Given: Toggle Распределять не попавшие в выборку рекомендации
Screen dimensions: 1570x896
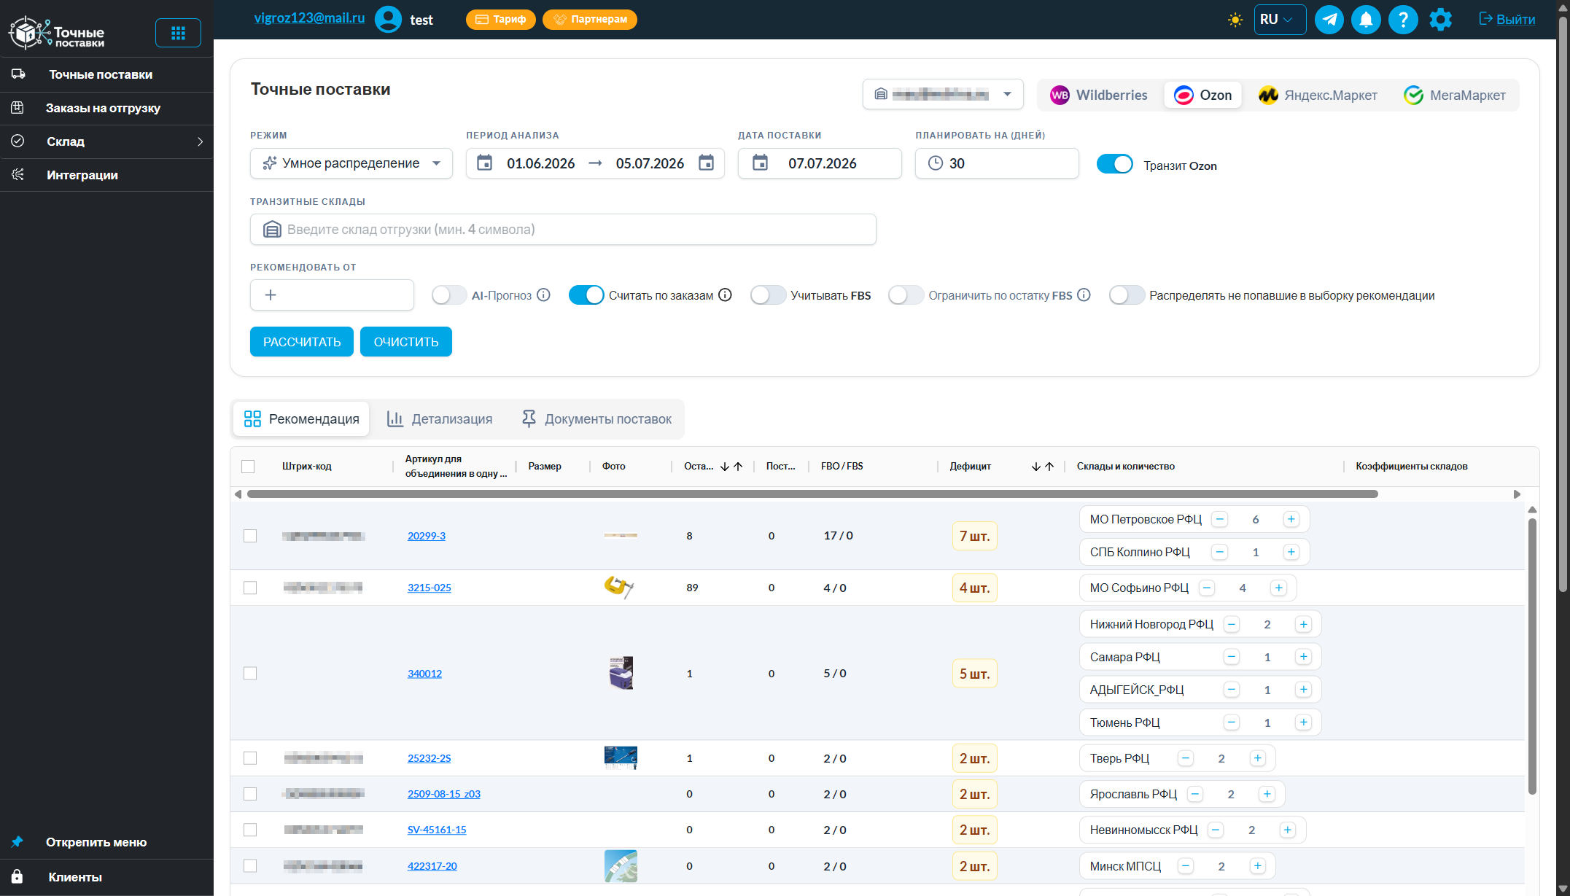Looking at the screenshot, I should (1127, 295).
